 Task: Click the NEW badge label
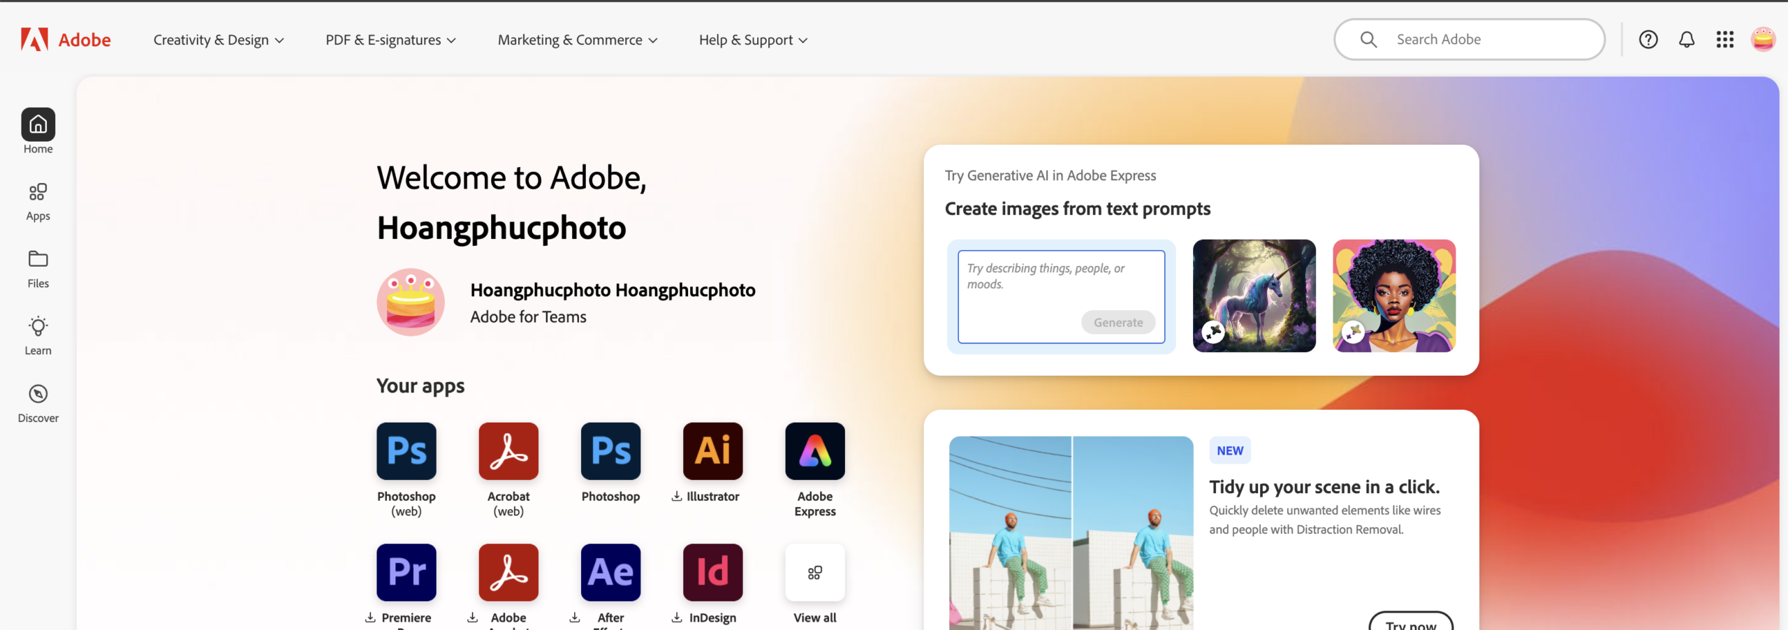click(1230, 451)
